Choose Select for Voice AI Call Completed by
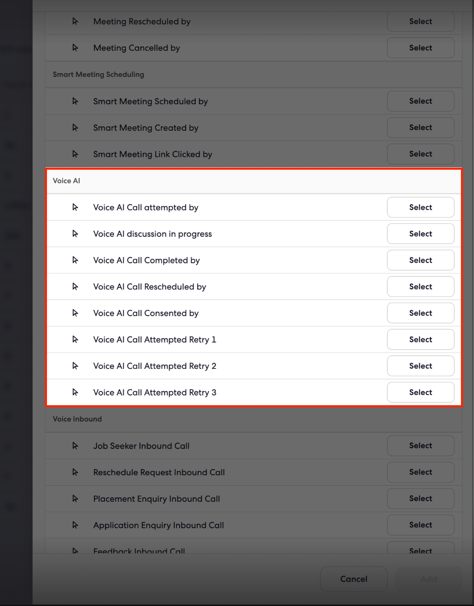474x606 pixels. (x=420, y=260)
